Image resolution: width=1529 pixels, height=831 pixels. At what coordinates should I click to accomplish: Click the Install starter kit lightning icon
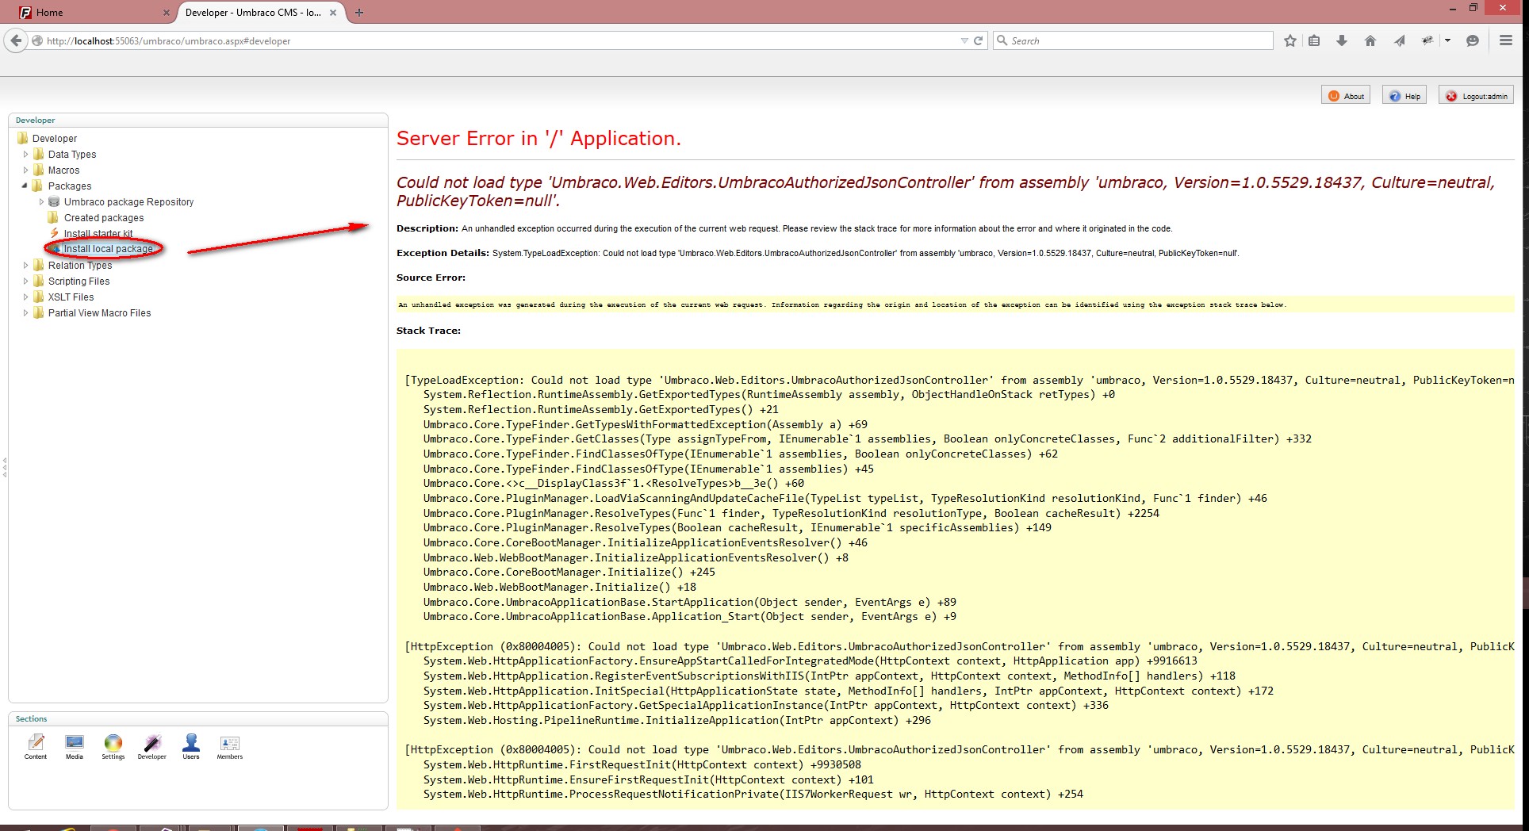(54, 233)
